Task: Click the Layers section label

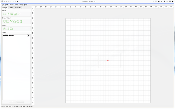Action: click(x=4, y=33)
